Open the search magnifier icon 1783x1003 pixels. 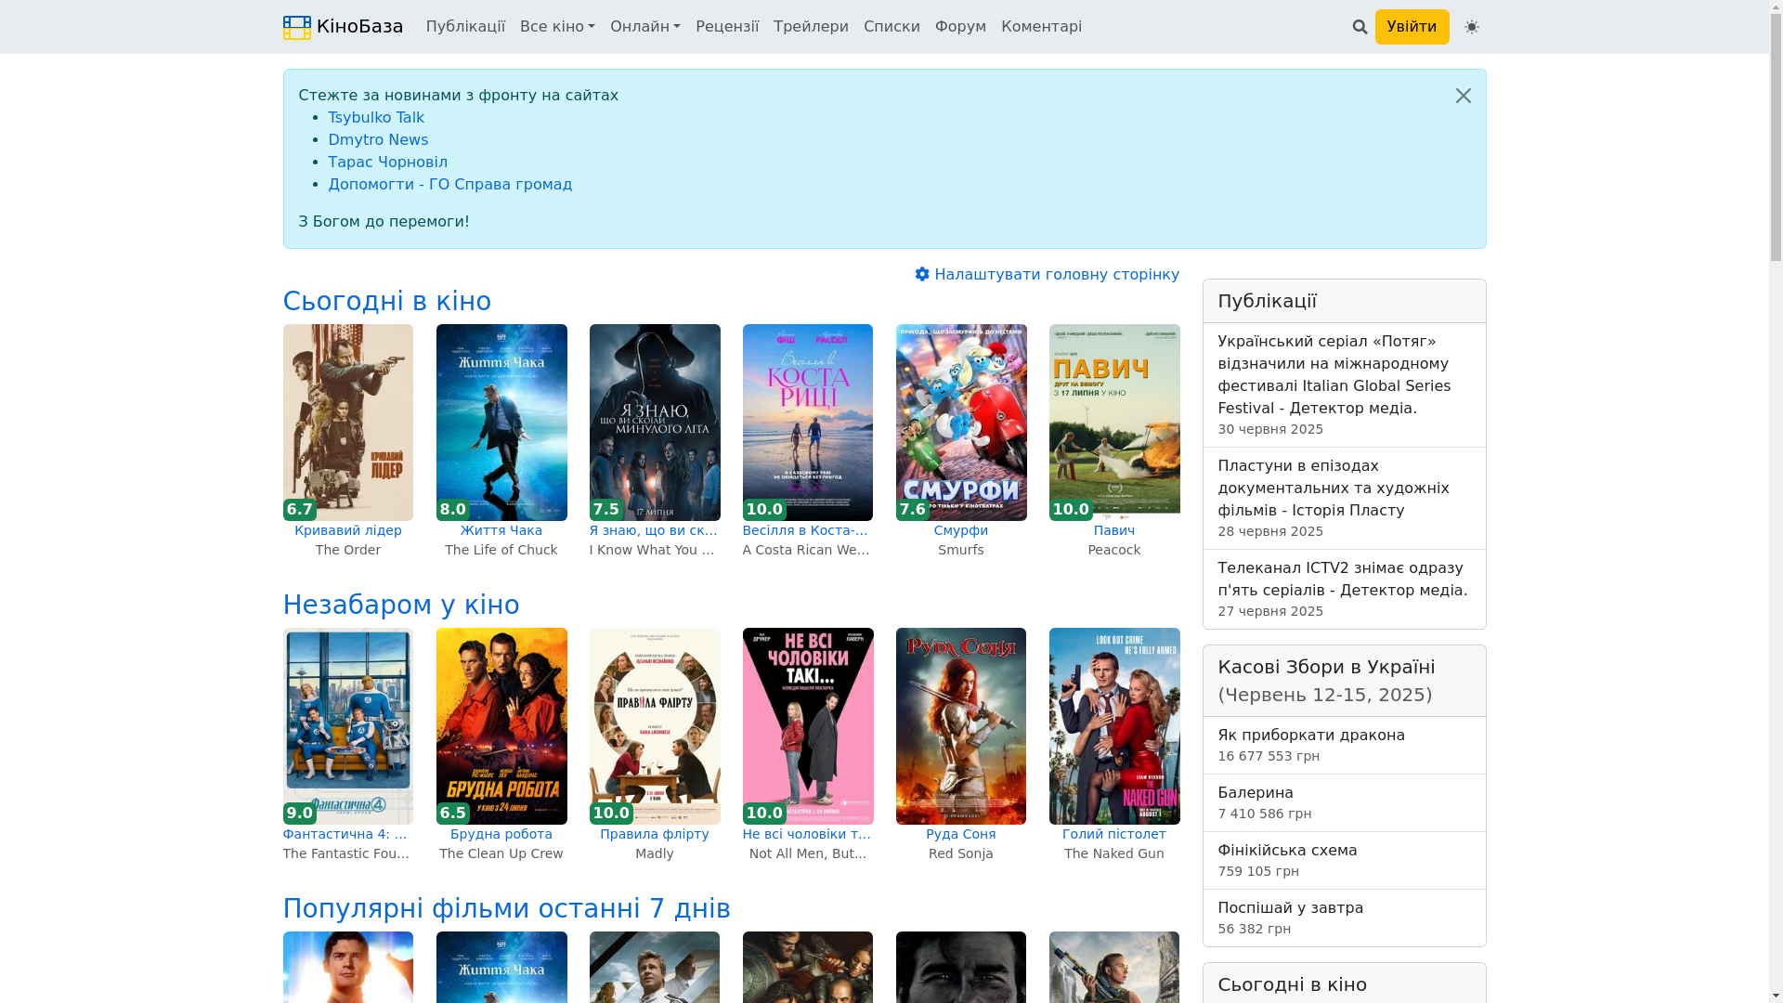(x=1360, y=27)
